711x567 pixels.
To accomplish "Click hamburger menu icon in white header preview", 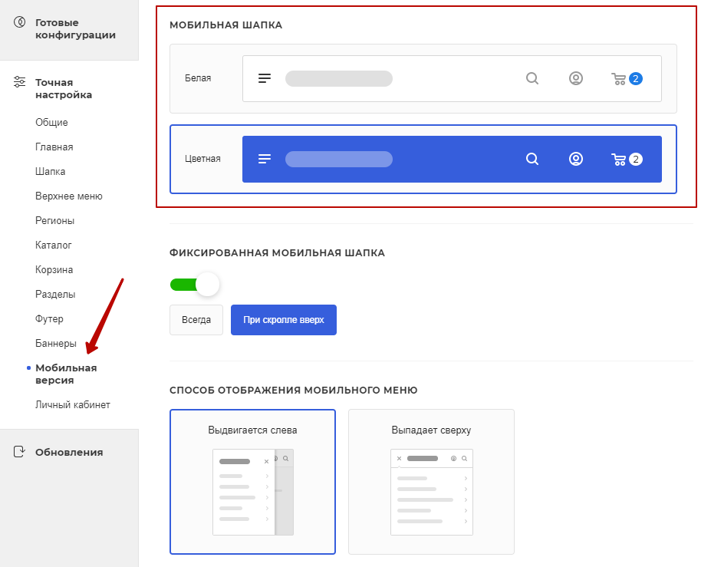I will (265, 78).
